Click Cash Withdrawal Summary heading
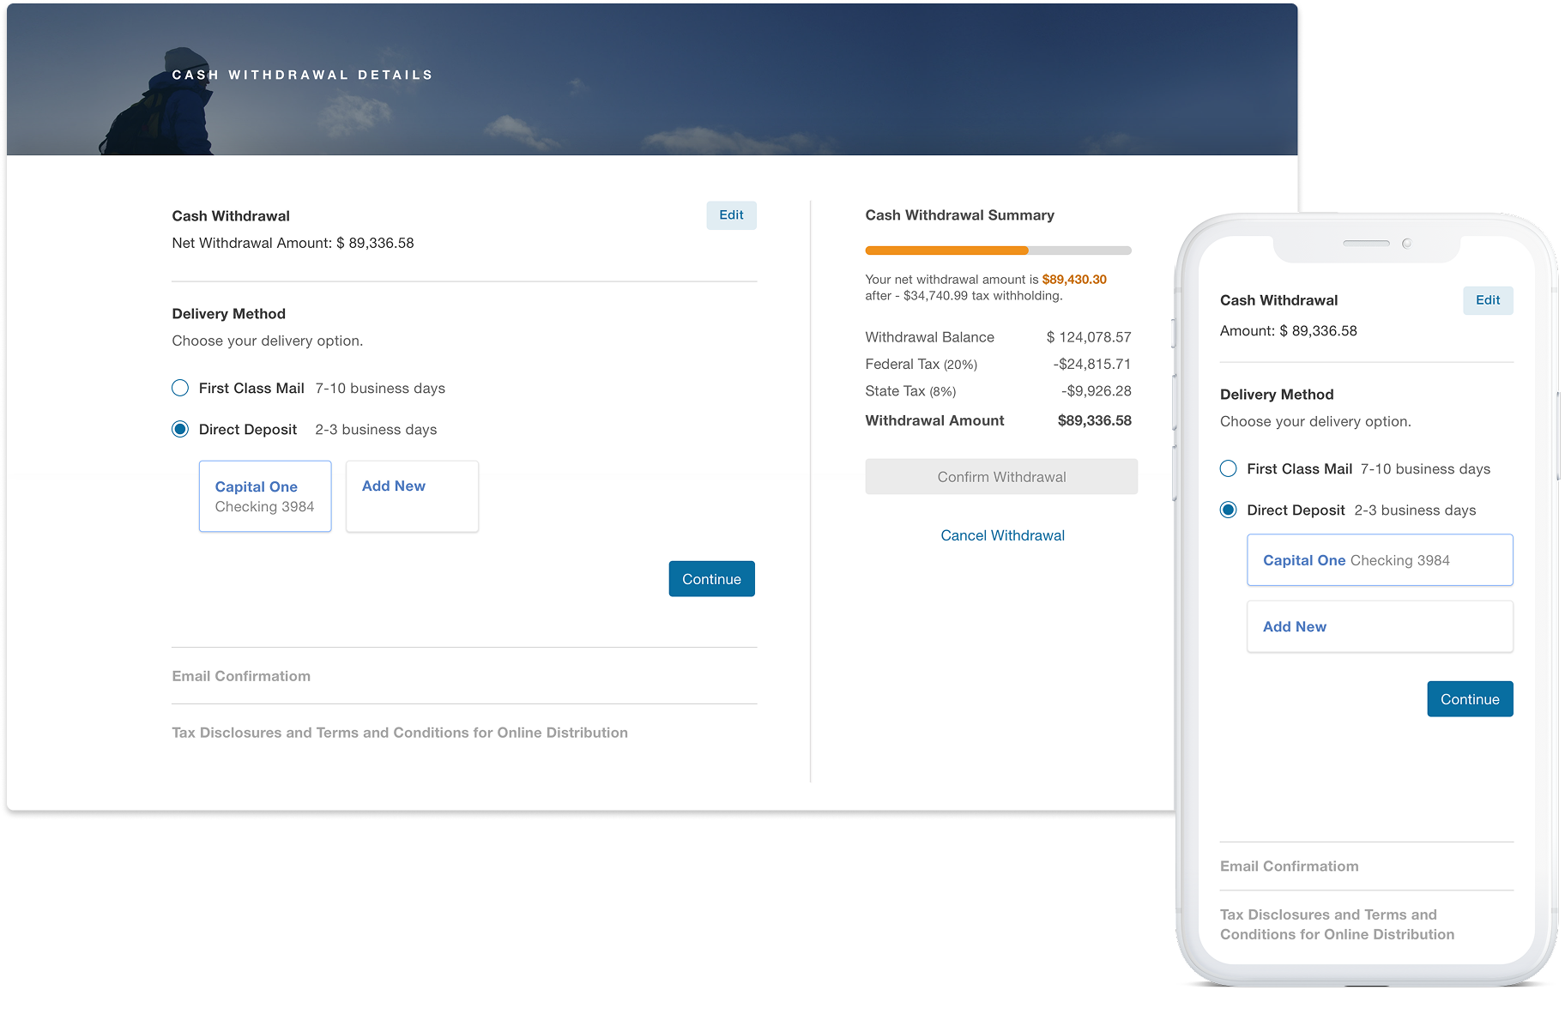 pos(959,215)
